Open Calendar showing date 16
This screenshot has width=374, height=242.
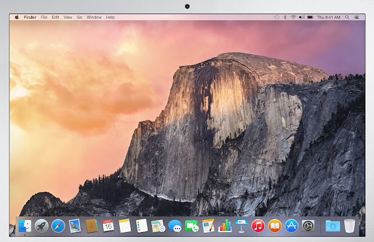108,226
